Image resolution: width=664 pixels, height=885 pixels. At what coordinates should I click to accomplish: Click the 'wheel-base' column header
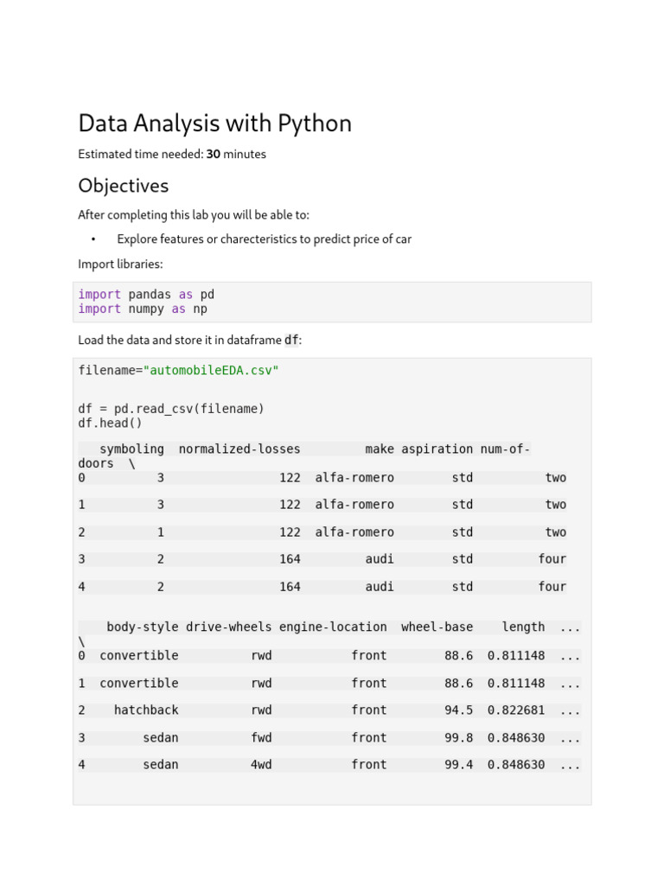pyautogui.click(x=437, y=627)
